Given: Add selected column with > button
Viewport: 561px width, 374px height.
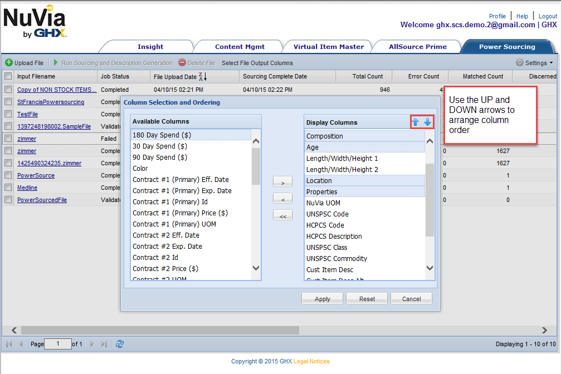Looking at the screenshot, I should coord(282,181).
